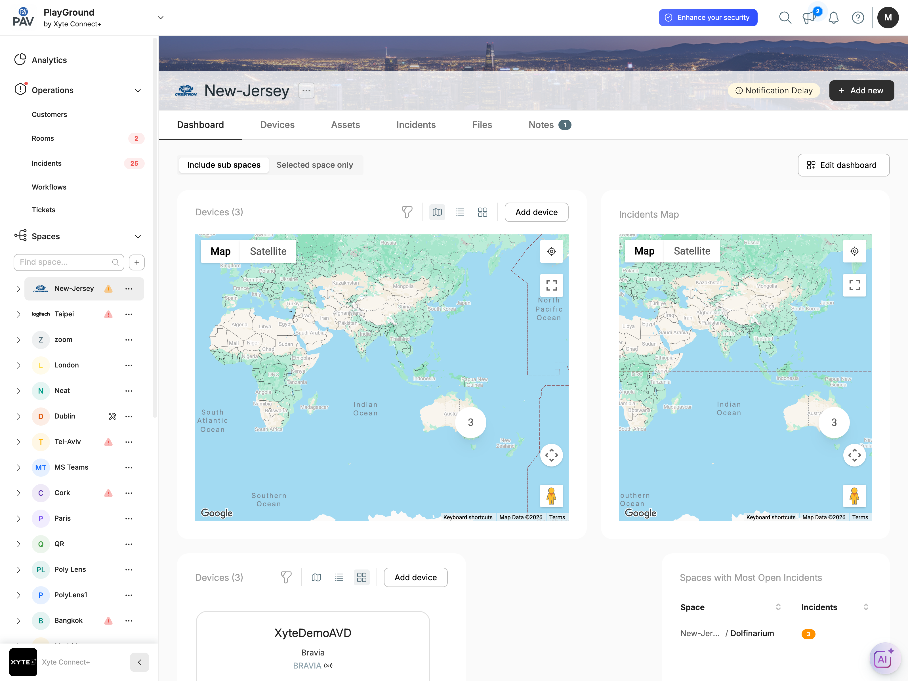This screenshot has width=908, height=681.
Task: Click Enhance your security button
Action: [708, 18]
